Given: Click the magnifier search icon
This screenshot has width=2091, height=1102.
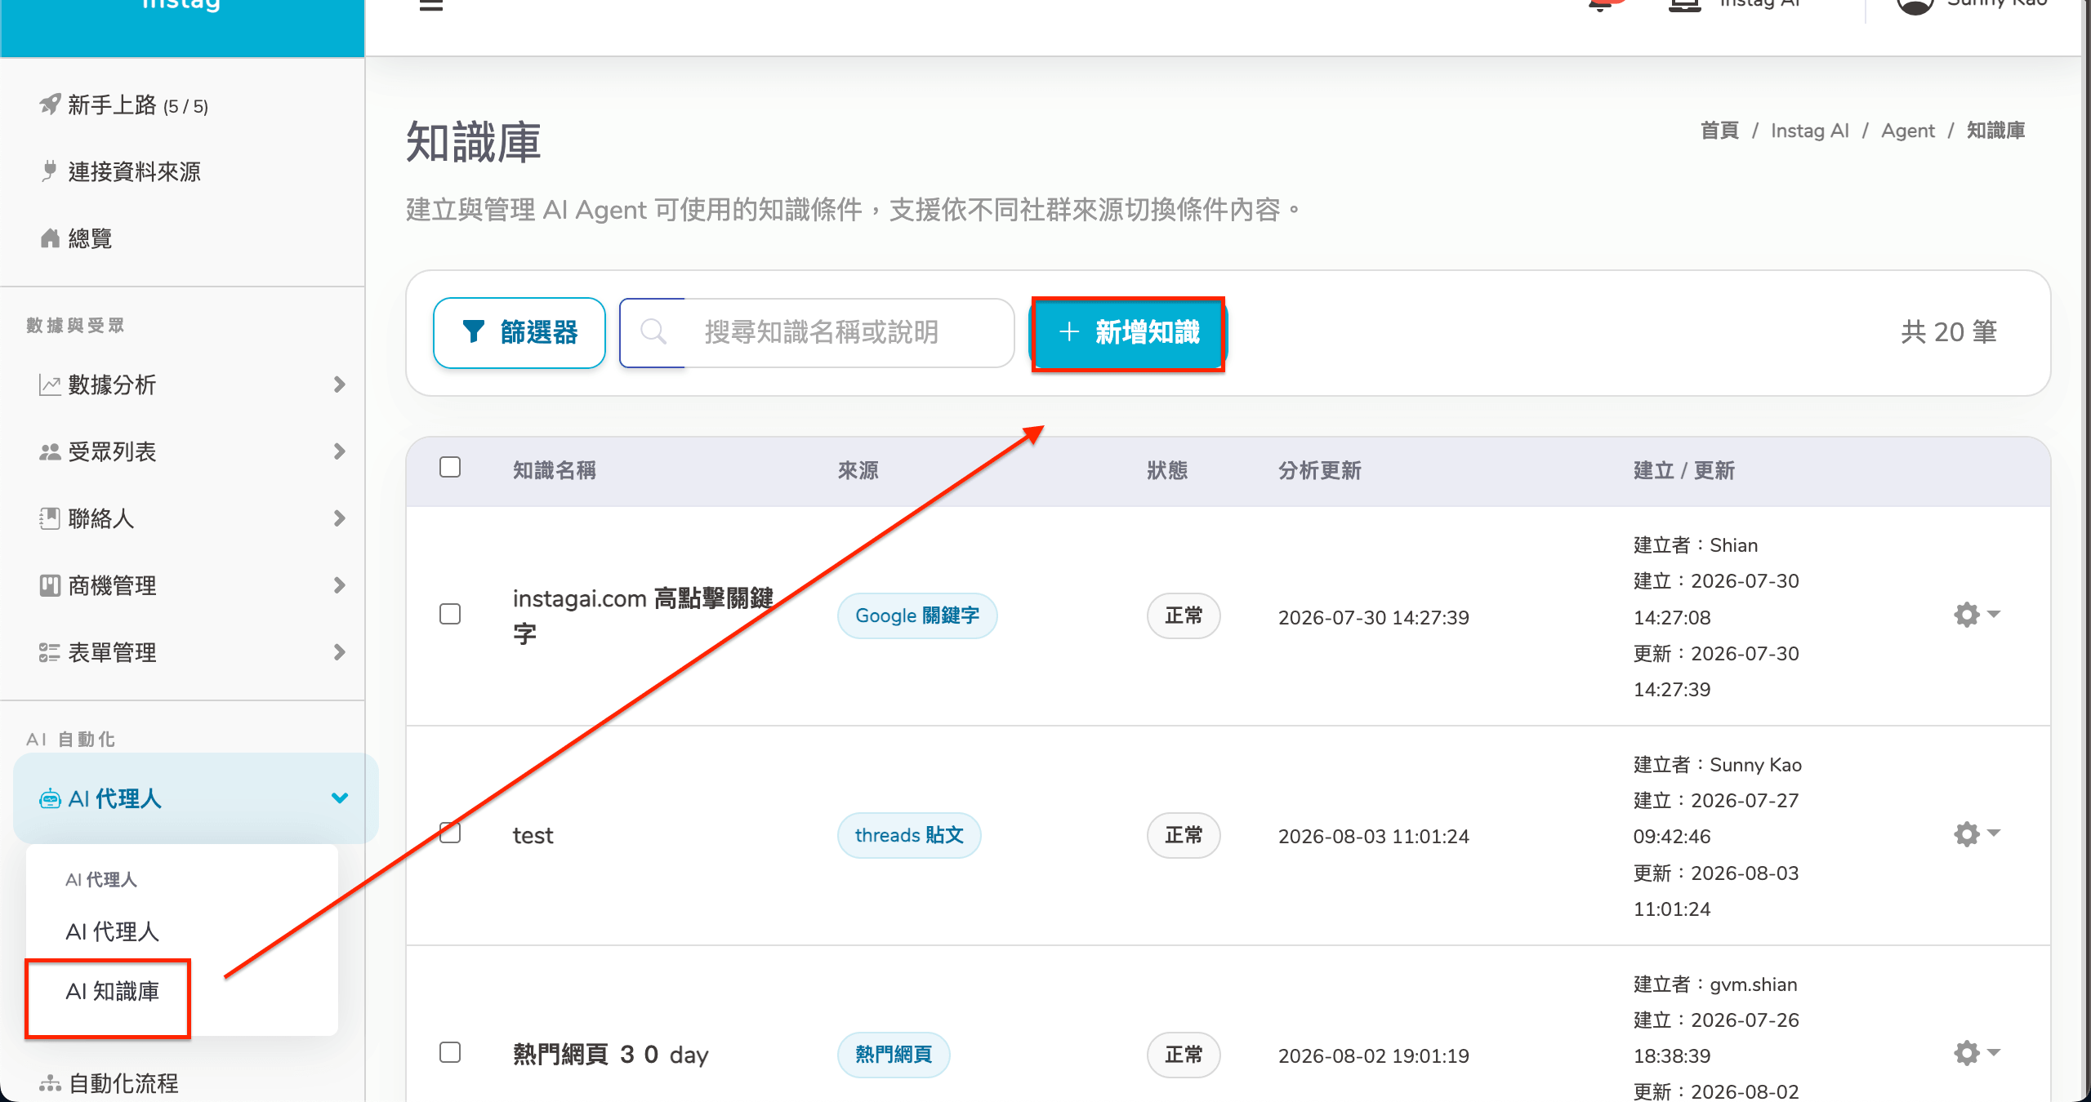Looking at the screenshot, I should 653,332.
